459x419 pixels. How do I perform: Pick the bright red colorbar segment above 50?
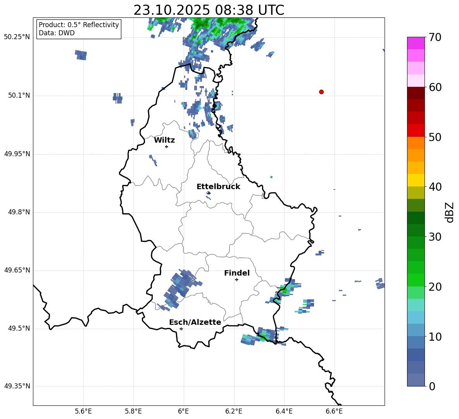click(x=416, y=130)
